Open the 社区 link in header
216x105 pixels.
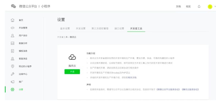(x=188, y=7)
